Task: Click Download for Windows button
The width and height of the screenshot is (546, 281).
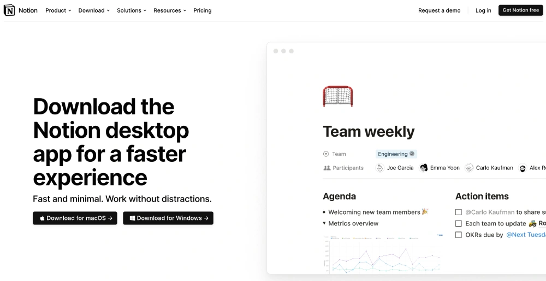Action: click(x=168, y=218)
